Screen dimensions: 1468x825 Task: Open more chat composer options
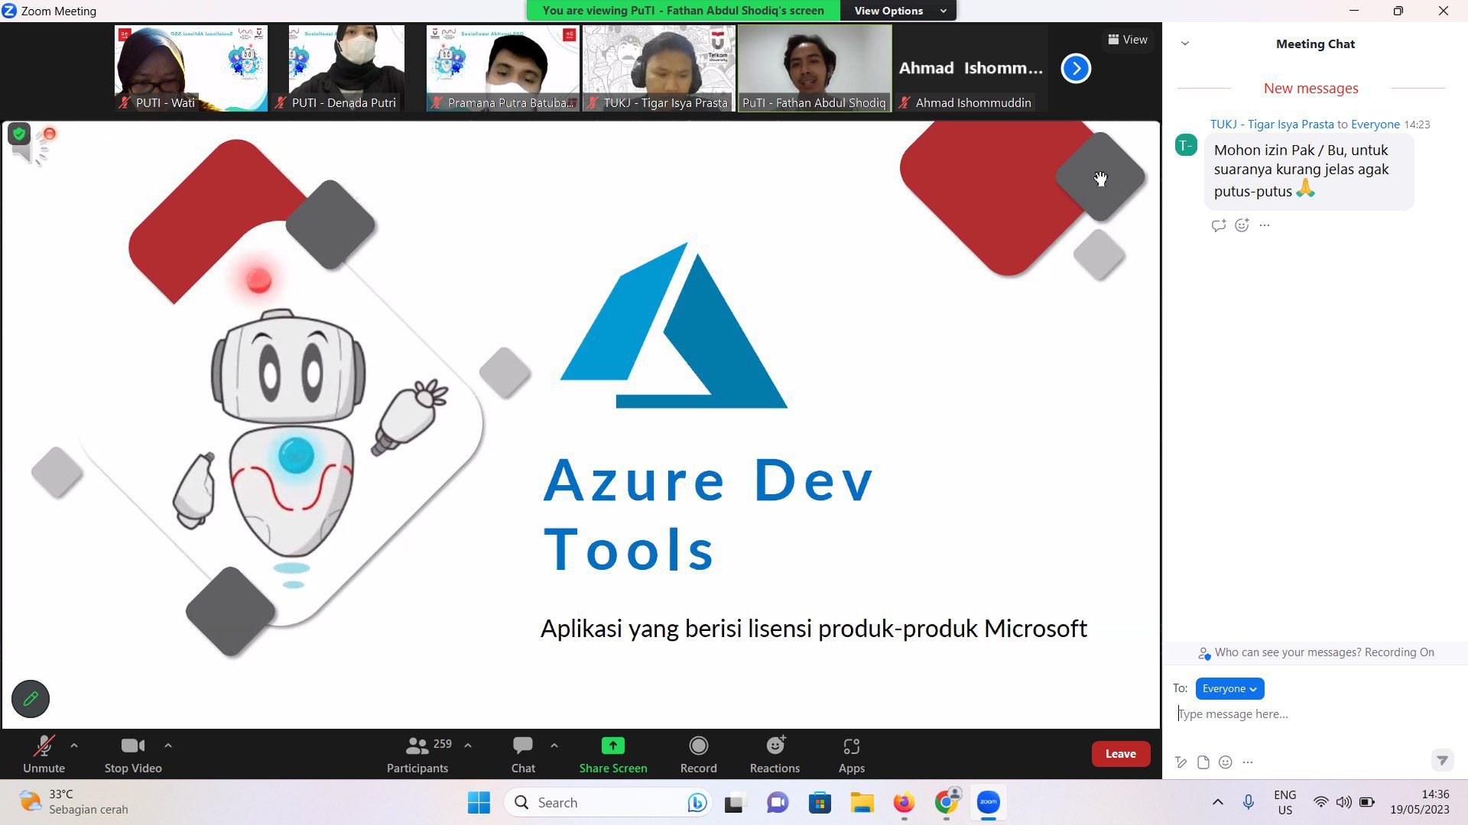pos(1248,762)
